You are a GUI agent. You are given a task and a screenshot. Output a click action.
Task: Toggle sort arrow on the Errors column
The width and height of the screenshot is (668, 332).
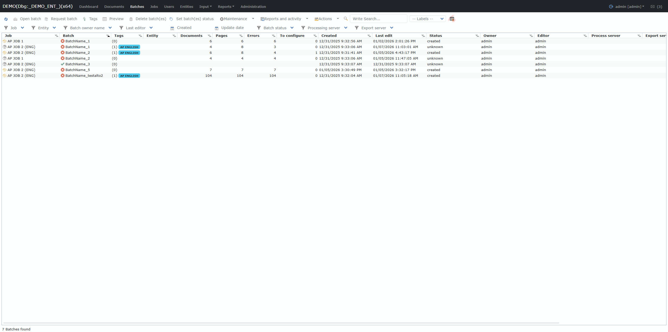coord(273,36)
